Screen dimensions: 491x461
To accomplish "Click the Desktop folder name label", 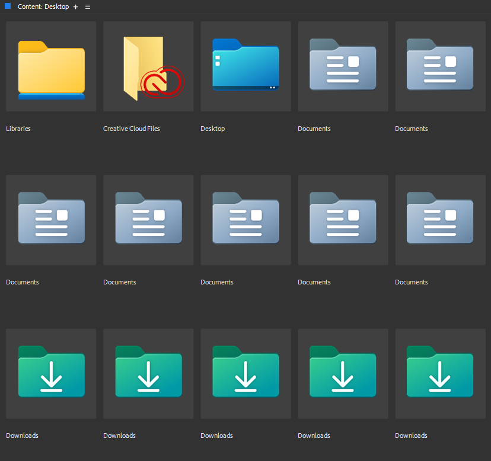I will click(x=212, y=129).
